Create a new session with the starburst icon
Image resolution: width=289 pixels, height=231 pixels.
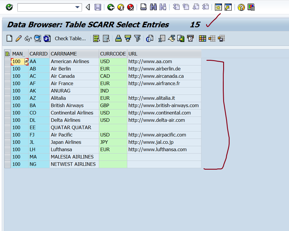[218, 7]
